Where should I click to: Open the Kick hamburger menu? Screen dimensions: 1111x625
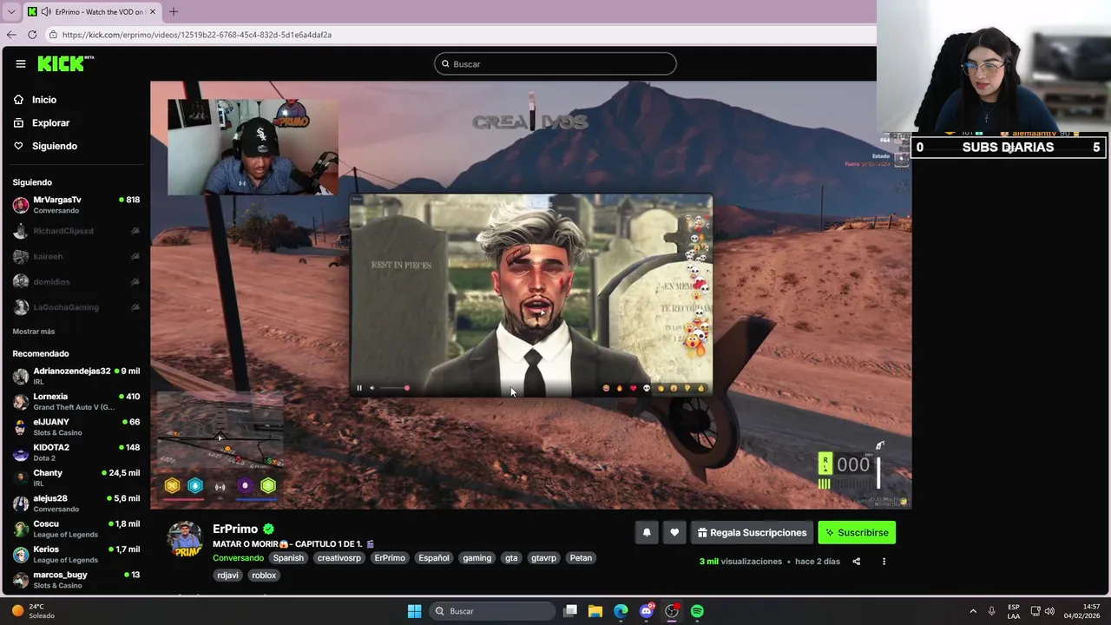point(20,63)
